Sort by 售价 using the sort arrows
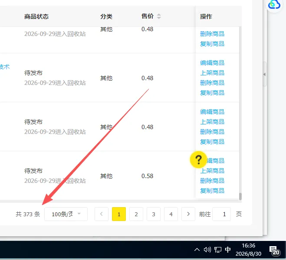The height and width of the screenshot is (260, 286). [x=159, y=16]
